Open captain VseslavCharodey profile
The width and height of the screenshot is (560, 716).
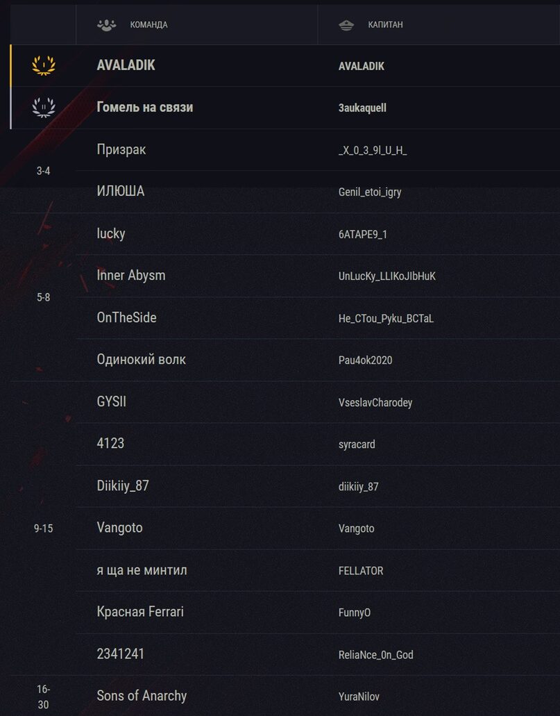[375, 403]
